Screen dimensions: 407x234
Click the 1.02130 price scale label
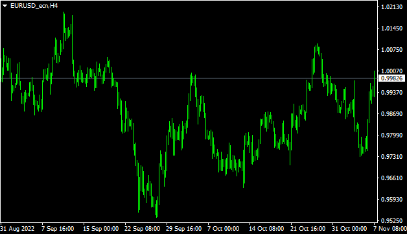[391, 7]
